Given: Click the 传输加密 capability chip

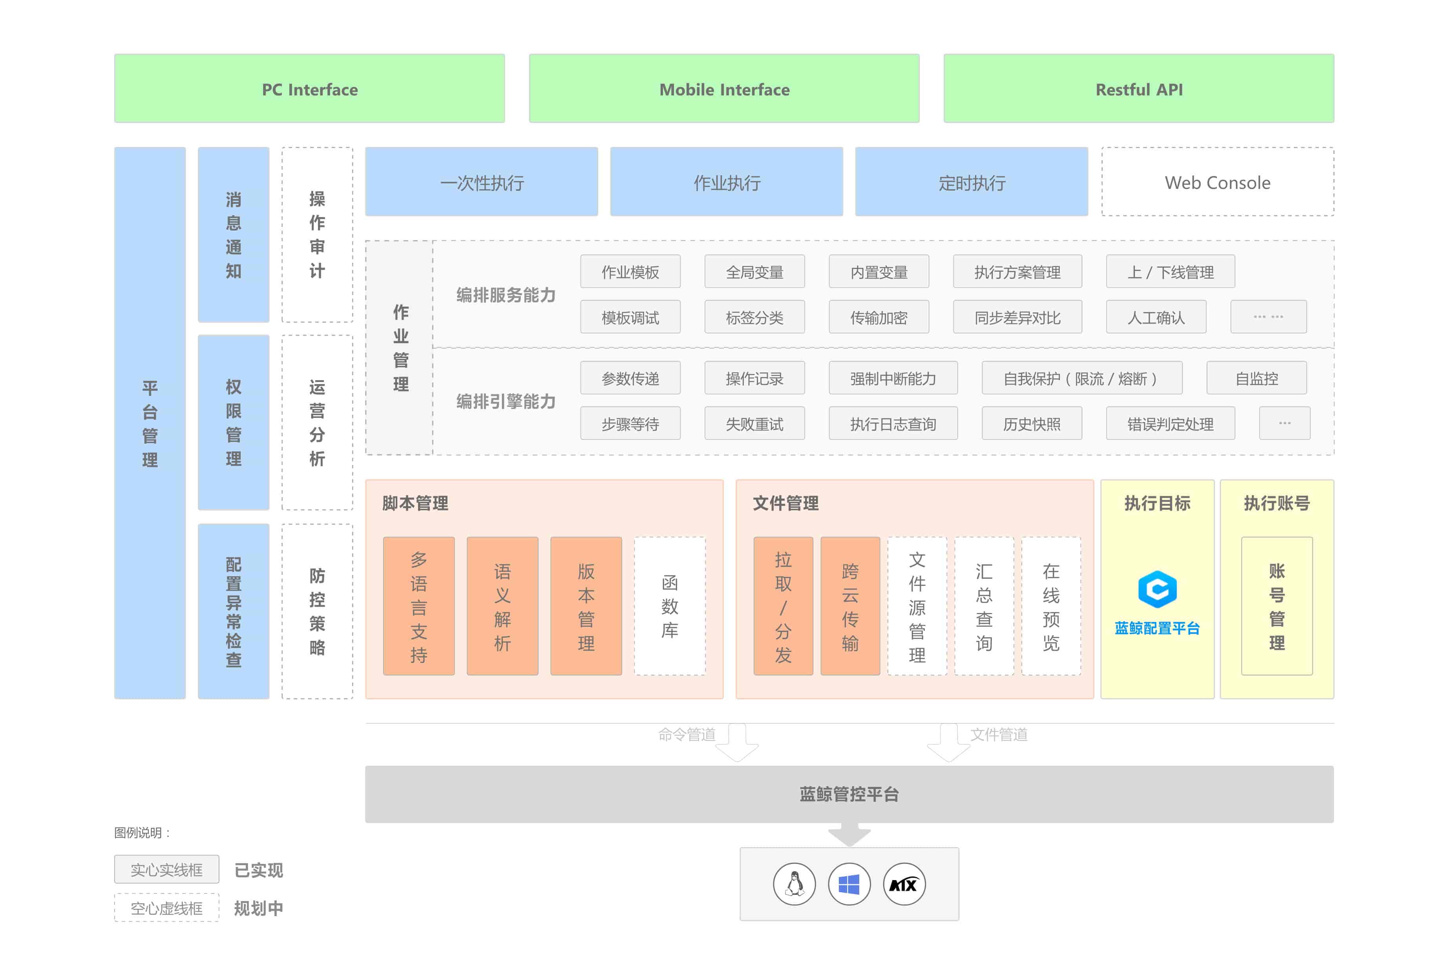Looking at the screenshot, I should pos(878,317).
